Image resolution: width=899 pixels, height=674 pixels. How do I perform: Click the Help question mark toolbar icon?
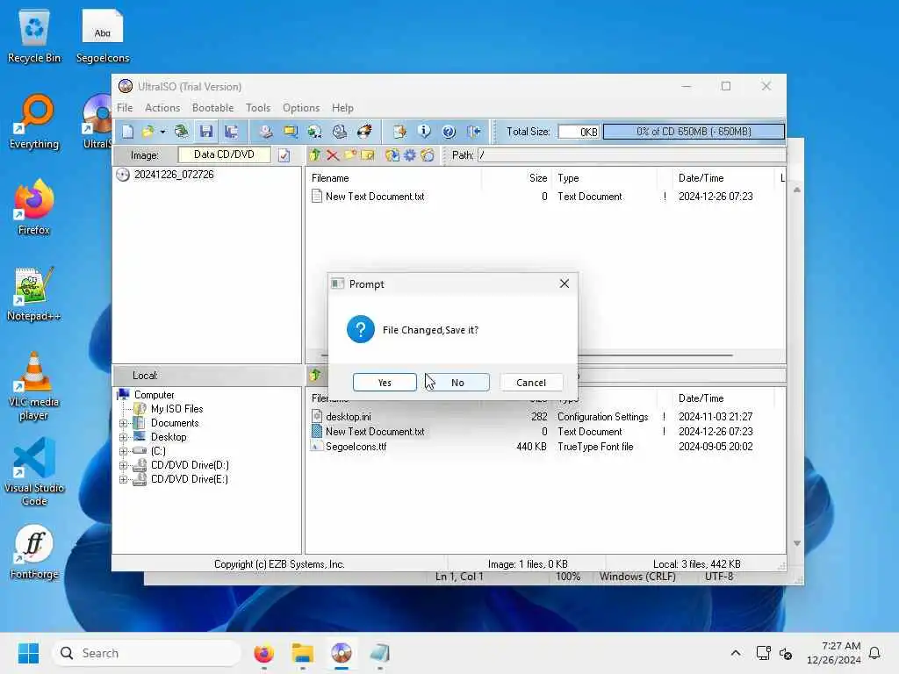[x=449, y=132]
